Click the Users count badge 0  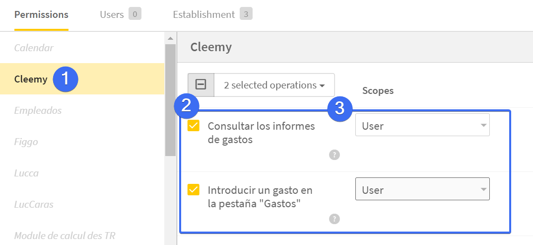[135, 14]
